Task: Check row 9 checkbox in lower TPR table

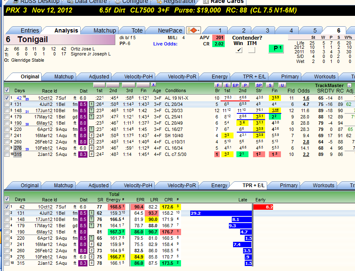Action: 7,257
